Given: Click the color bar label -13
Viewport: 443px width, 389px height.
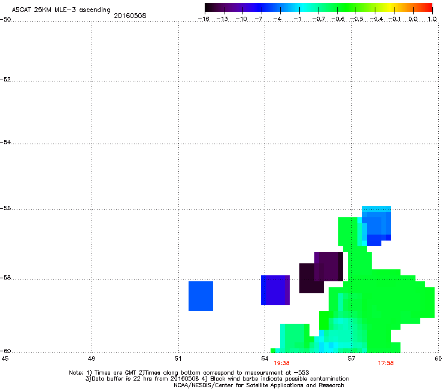Looking at the screenshot, I should tap(222, 19).
